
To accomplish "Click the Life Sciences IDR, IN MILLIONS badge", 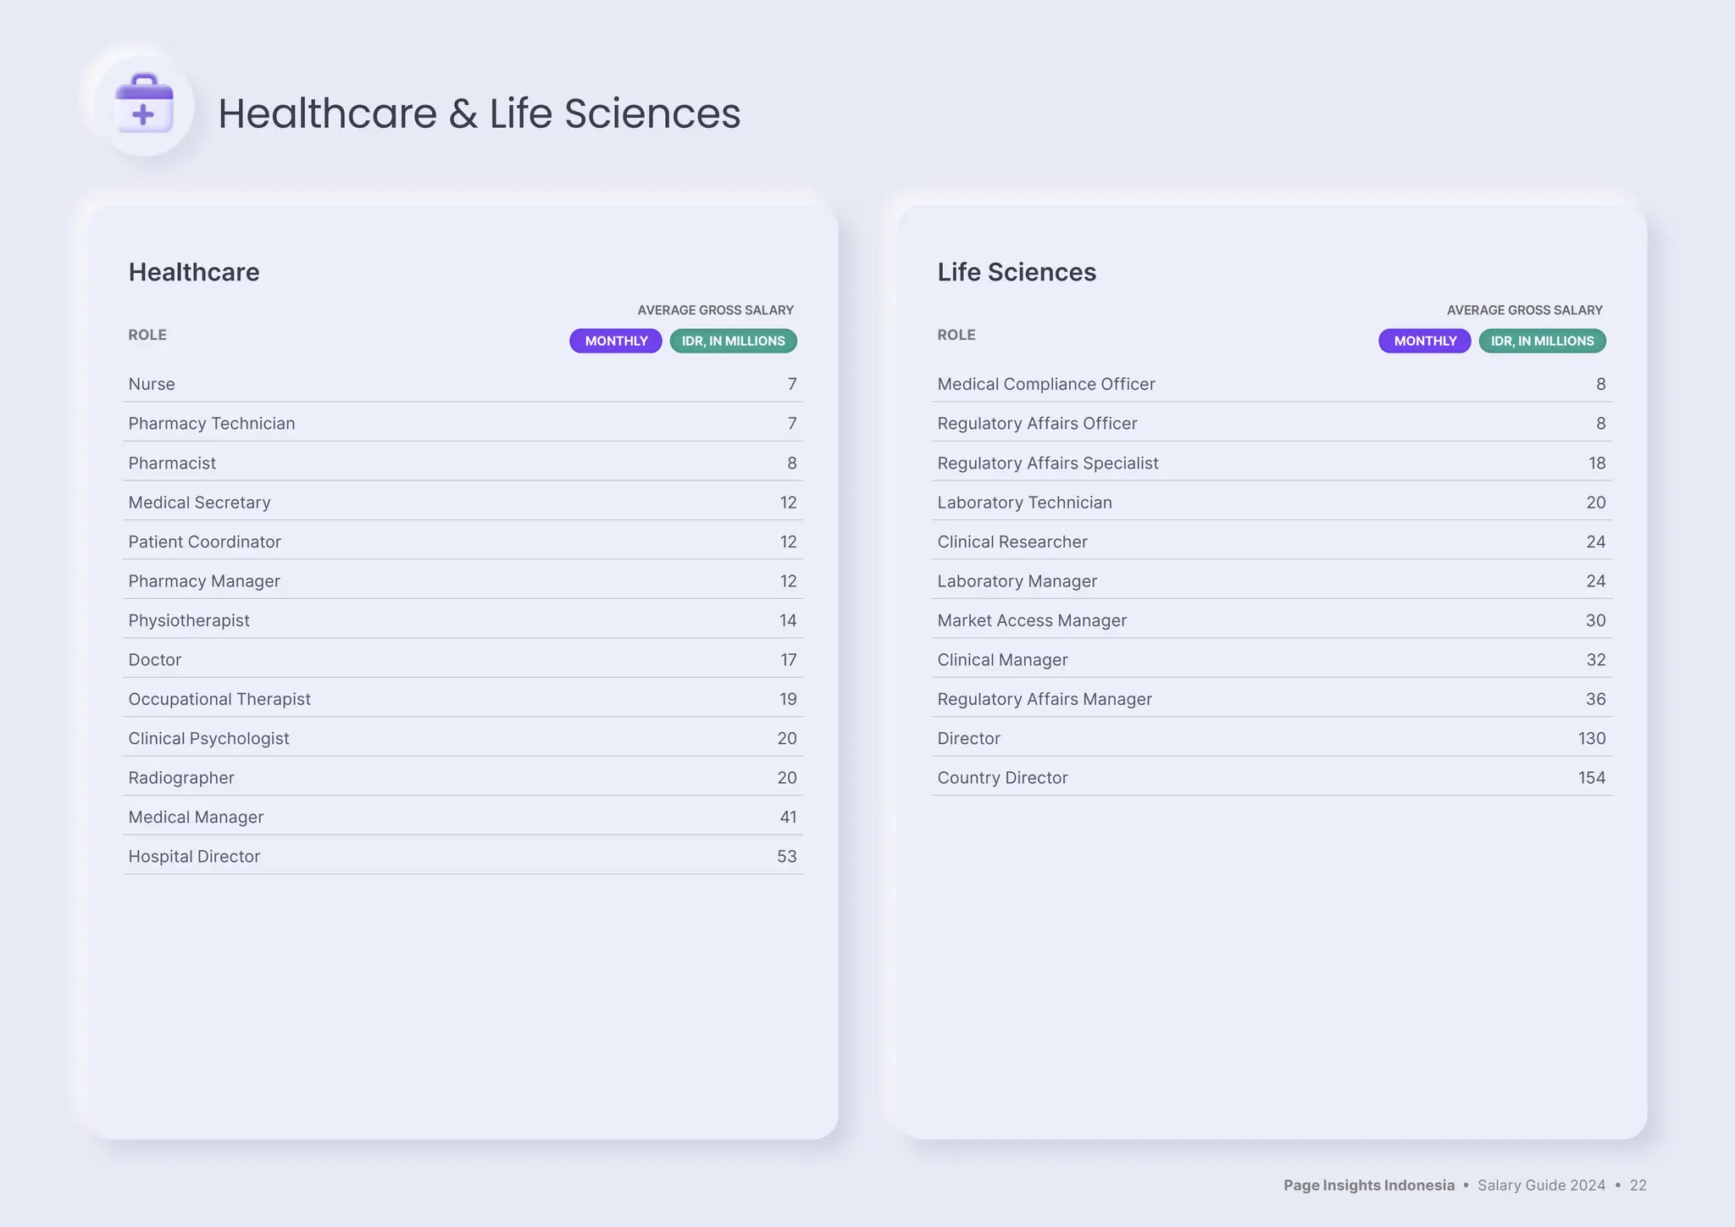I will coord(1542,341).
